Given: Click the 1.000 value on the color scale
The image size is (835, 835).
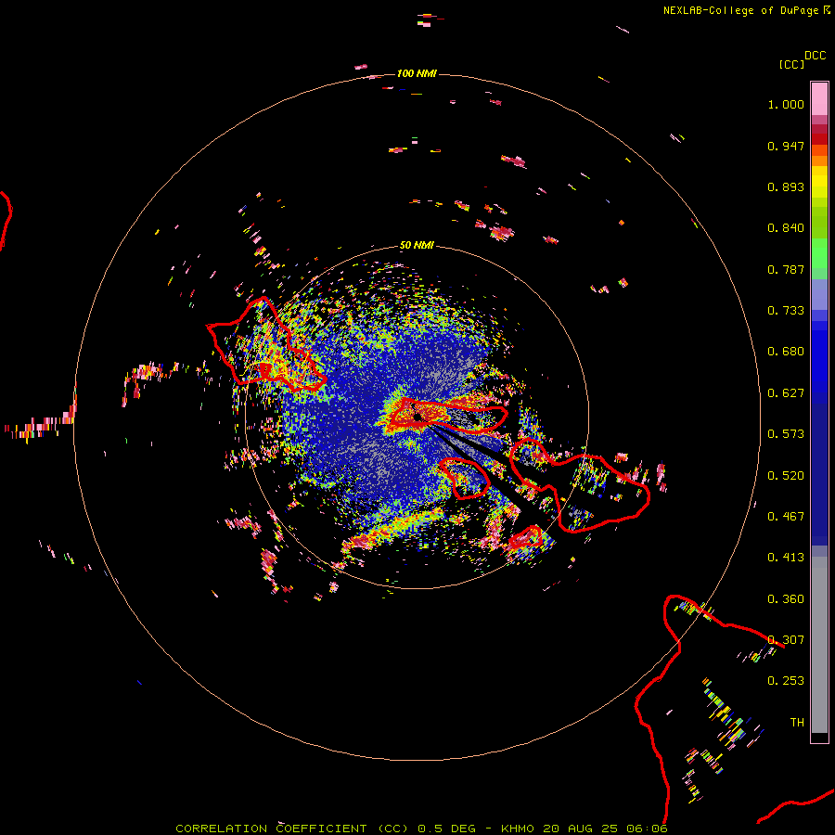Looking at the screenshot, I should pyautogui.click(x=786, y=104).
